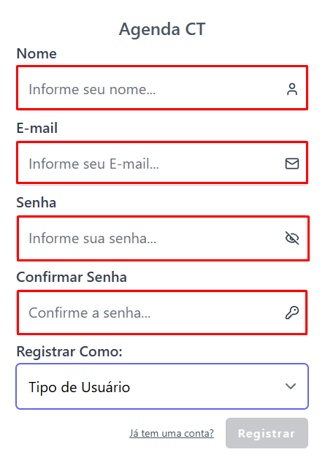Click the 'Informe seu nome...' placeholder text
Viewport: 325px width, 463px height.
coord(92,89)
